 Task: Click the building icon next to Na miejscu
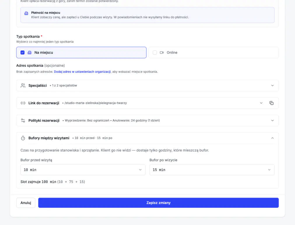point(29,52)
